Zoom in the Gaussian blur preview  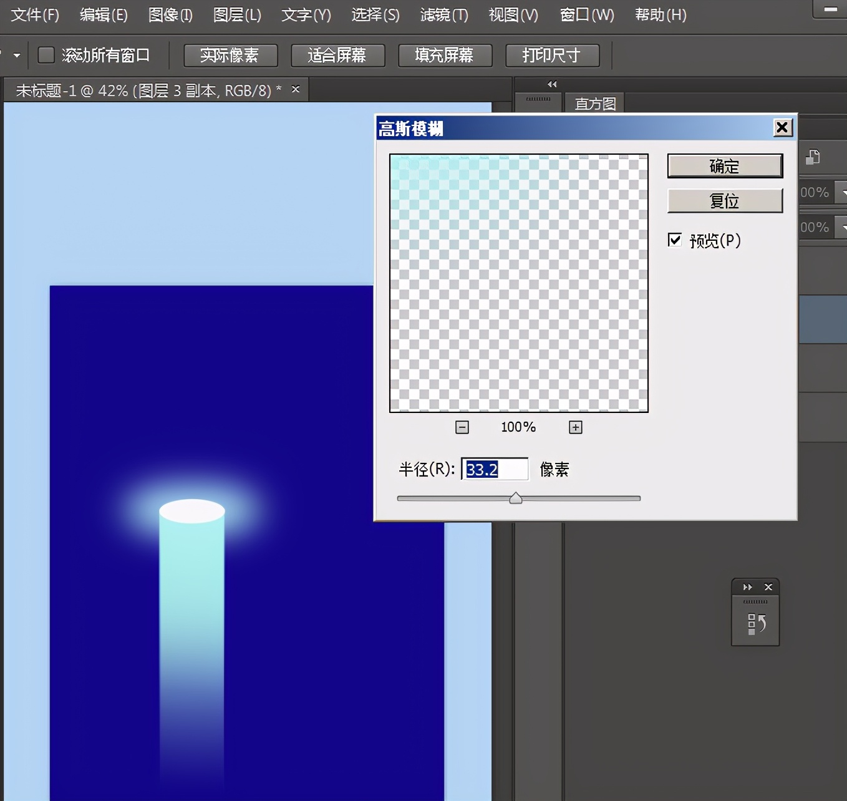(575, 427)
